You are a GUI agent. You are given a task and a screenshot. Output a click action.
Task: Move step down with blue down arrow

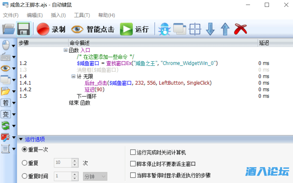(210, 29)
